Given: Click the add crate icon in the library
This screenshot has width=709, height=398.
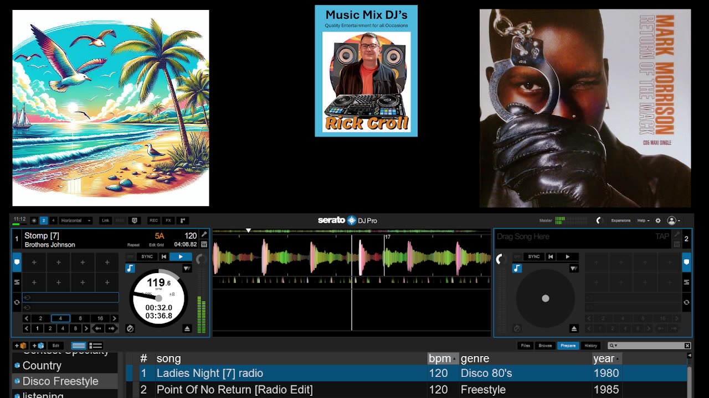Looking at the screenshot, I should [x=21, y=345].
